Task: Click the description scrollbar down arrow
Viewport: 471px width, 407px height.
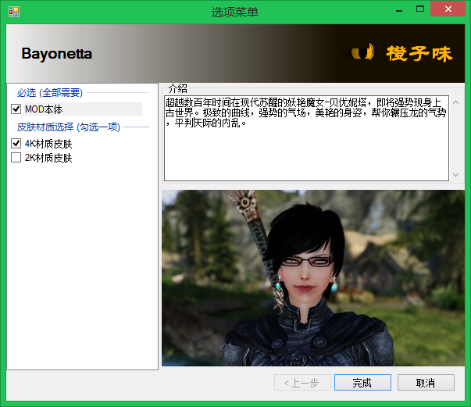Action: pos(455,174)
